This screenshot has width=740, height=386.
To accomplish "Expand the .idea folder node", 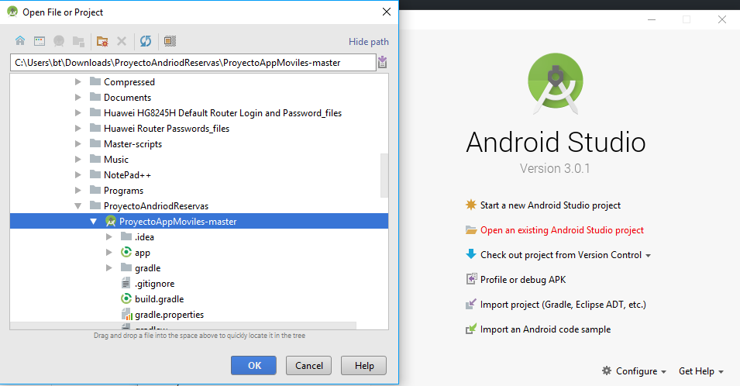I will [109, 237].
